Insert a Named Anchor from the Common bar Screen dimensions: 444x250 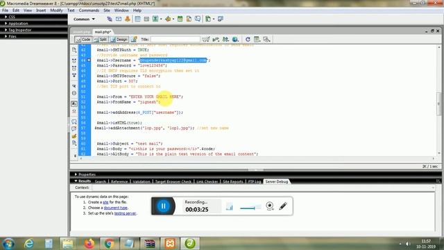click(128, 19)
